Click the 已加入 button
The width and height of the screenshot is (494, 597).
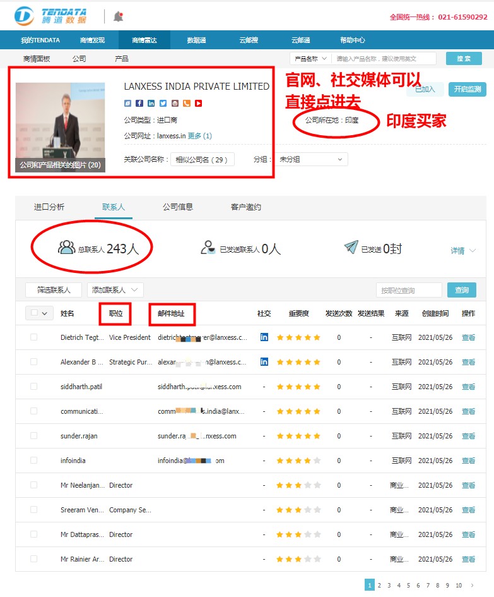click(x=425, y=89)
